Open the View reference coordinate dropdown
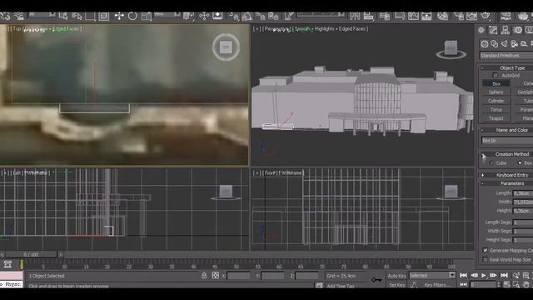 coord(167,15)
